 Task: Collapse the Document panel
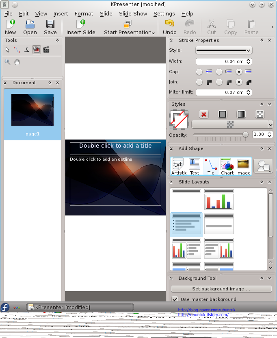click(x=5, y=83)
